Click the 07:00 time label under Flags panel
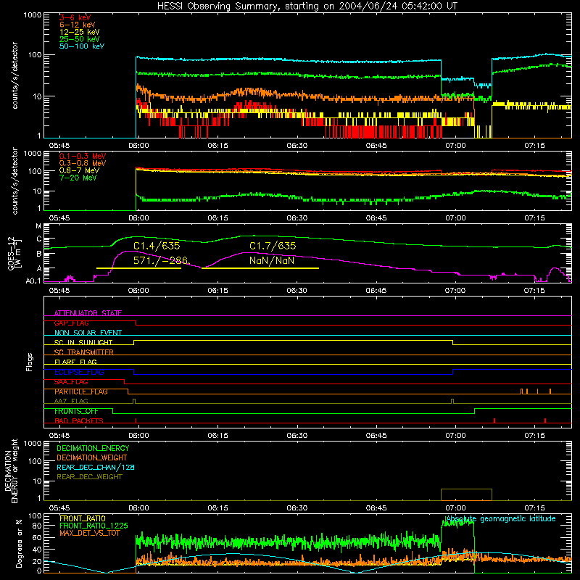Image resolution: width=580 pixels, height=580 pixels. click(455, 436)
